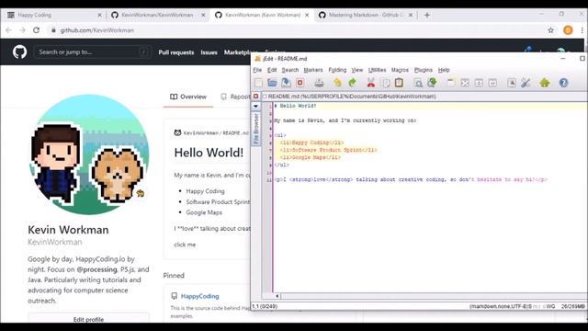Open the HappyCoding pinned repository
Screen dimensions: 588x331
click(x=200, y=296)
